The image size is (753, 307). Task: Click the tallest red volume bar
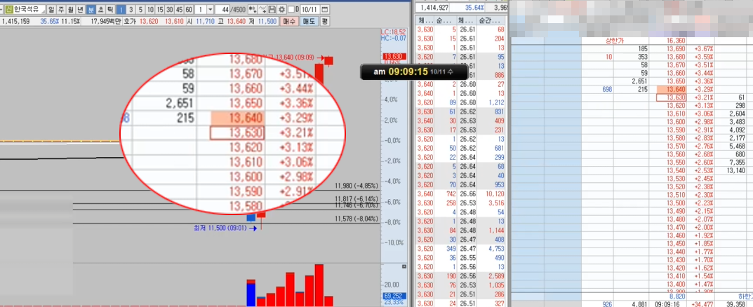pos(317,285)
